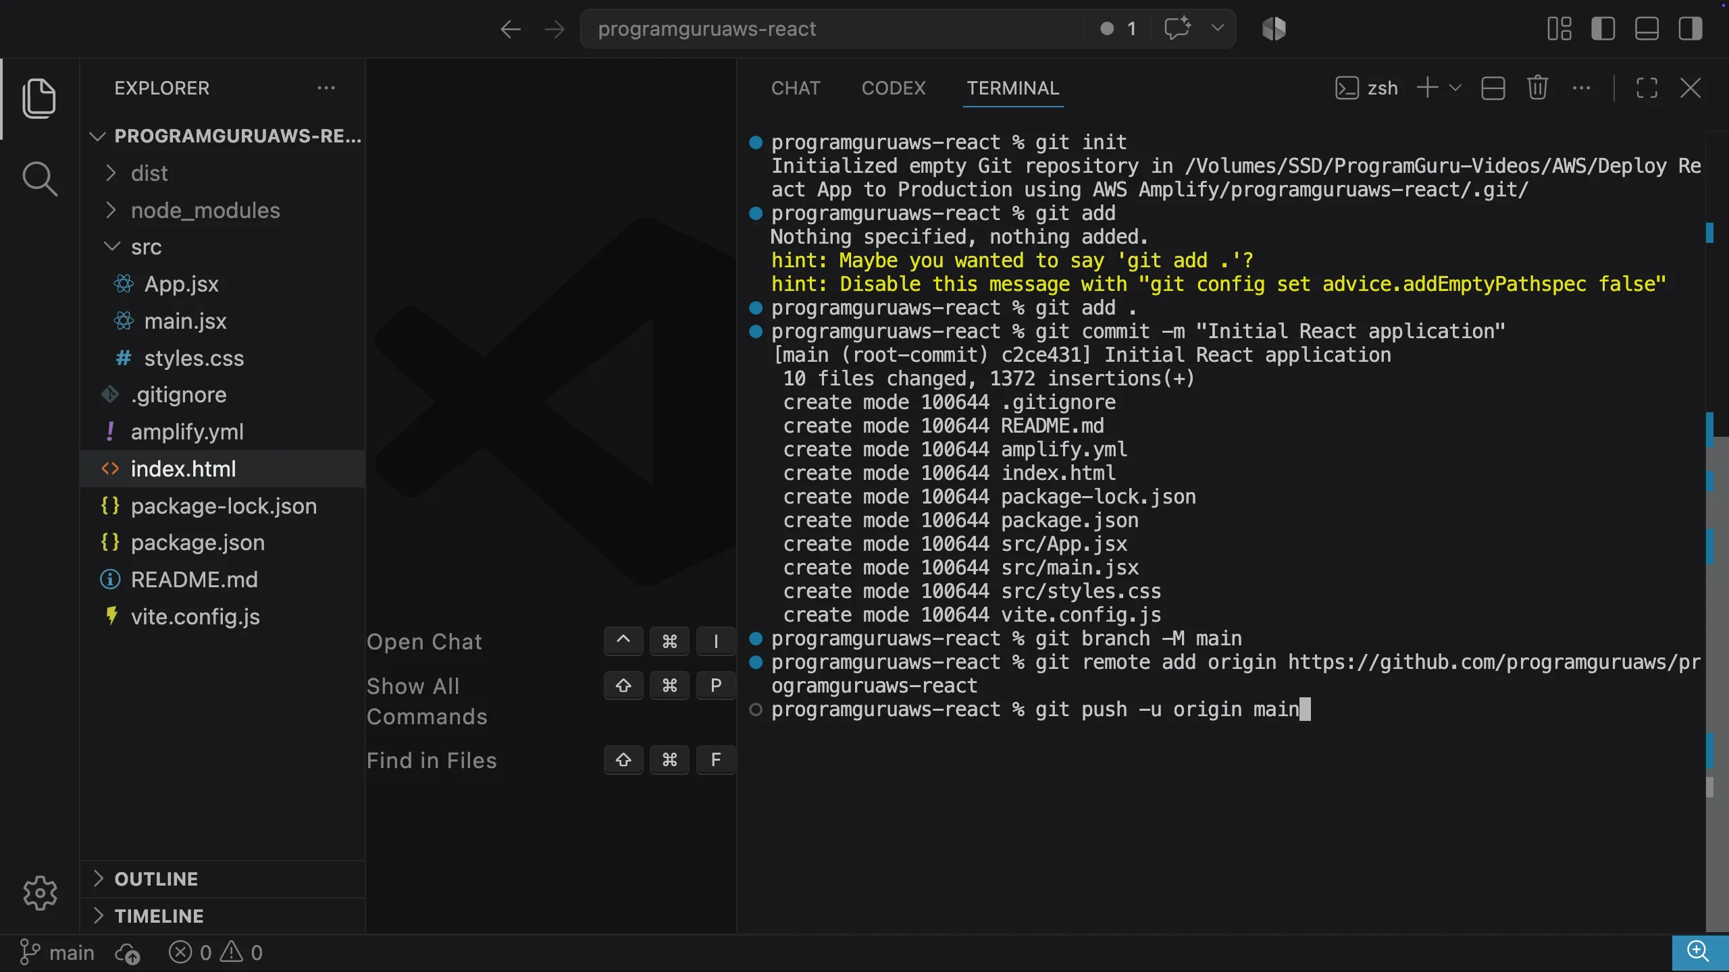Open main.jsx file
This screenshot has width=1729, height=972.
point(223,321)
